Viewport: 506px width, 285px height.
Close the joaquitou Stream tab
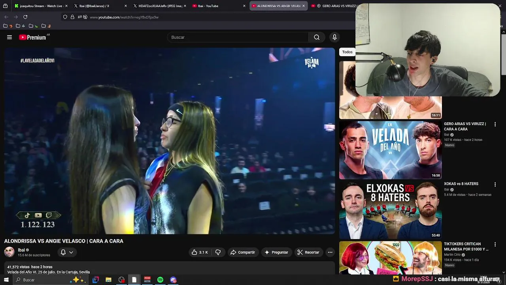[66, 6]
